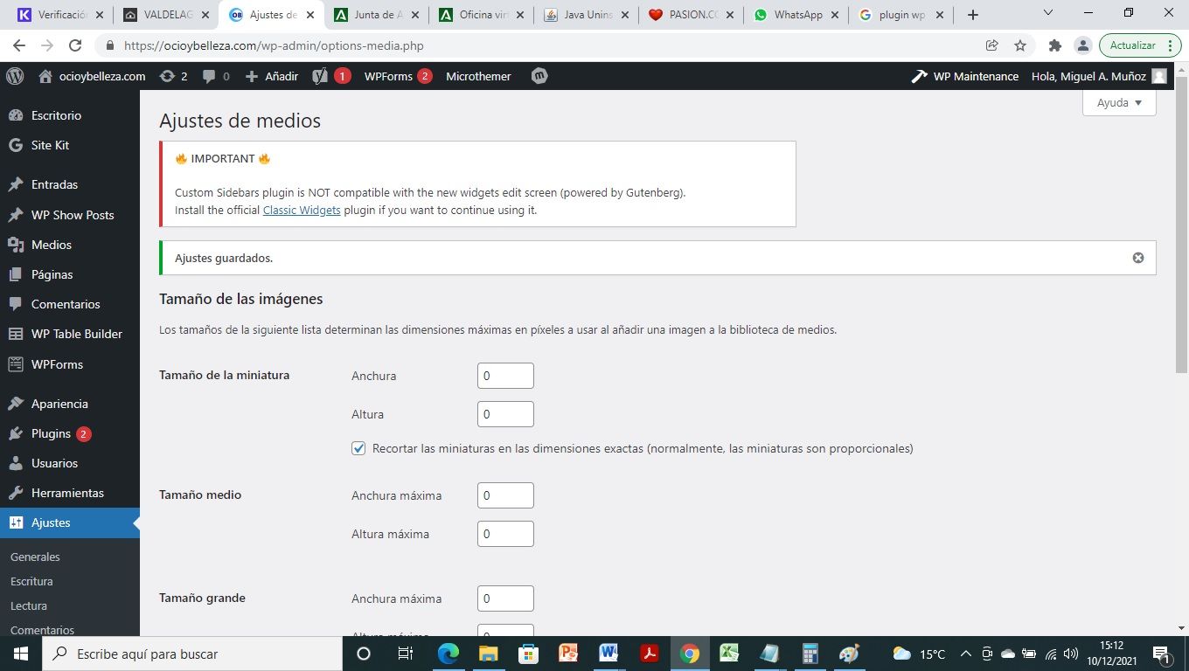
Task: Open Apariencia in the sidebar
Action: [70, 404]
